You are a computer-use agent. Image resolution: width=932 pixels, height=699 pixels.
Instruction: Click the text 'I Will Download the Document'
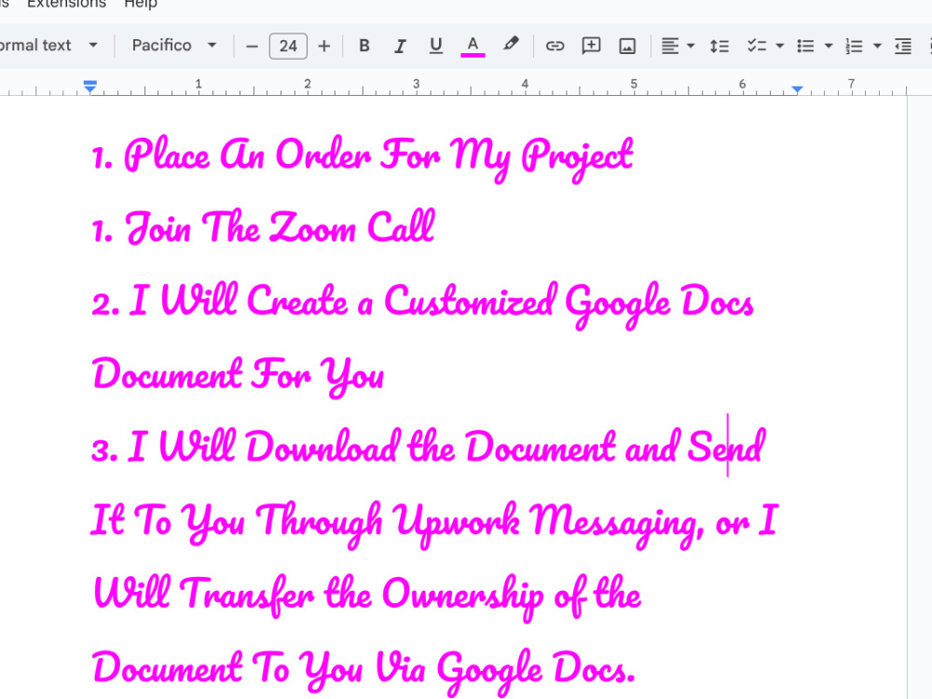[372, 447]
